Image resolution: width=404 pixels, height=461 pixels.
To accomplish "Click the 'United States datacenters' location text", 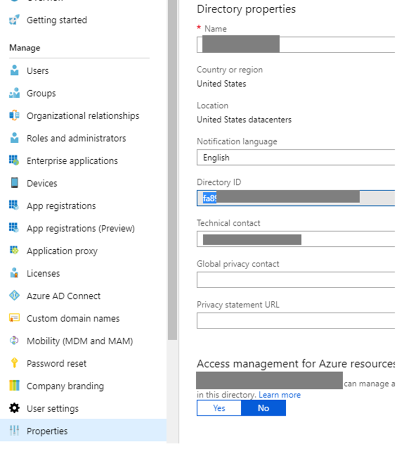I will pyautogui.click(x=244, y=120).
